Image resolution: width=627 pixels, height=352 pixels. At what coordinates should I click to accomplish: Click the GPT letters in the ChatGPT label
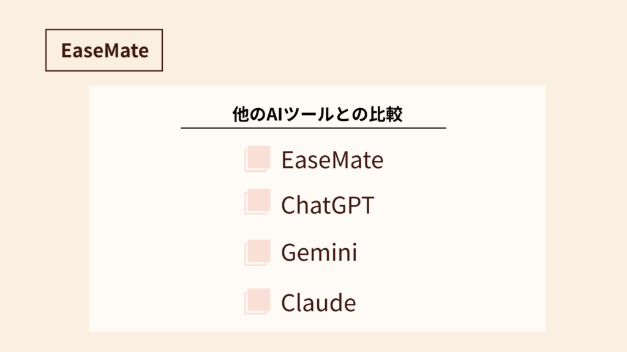351,205
